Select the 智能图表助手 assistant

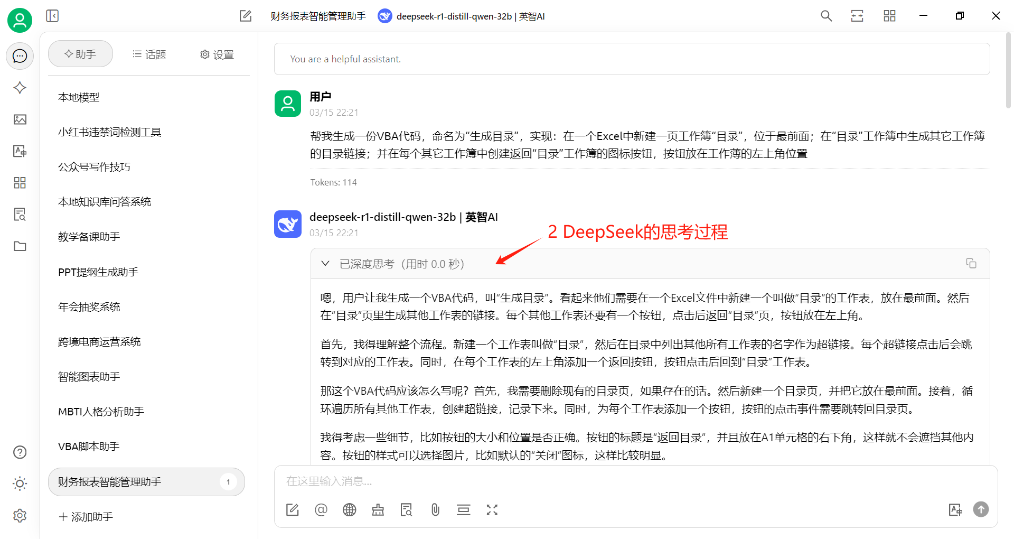146,377
